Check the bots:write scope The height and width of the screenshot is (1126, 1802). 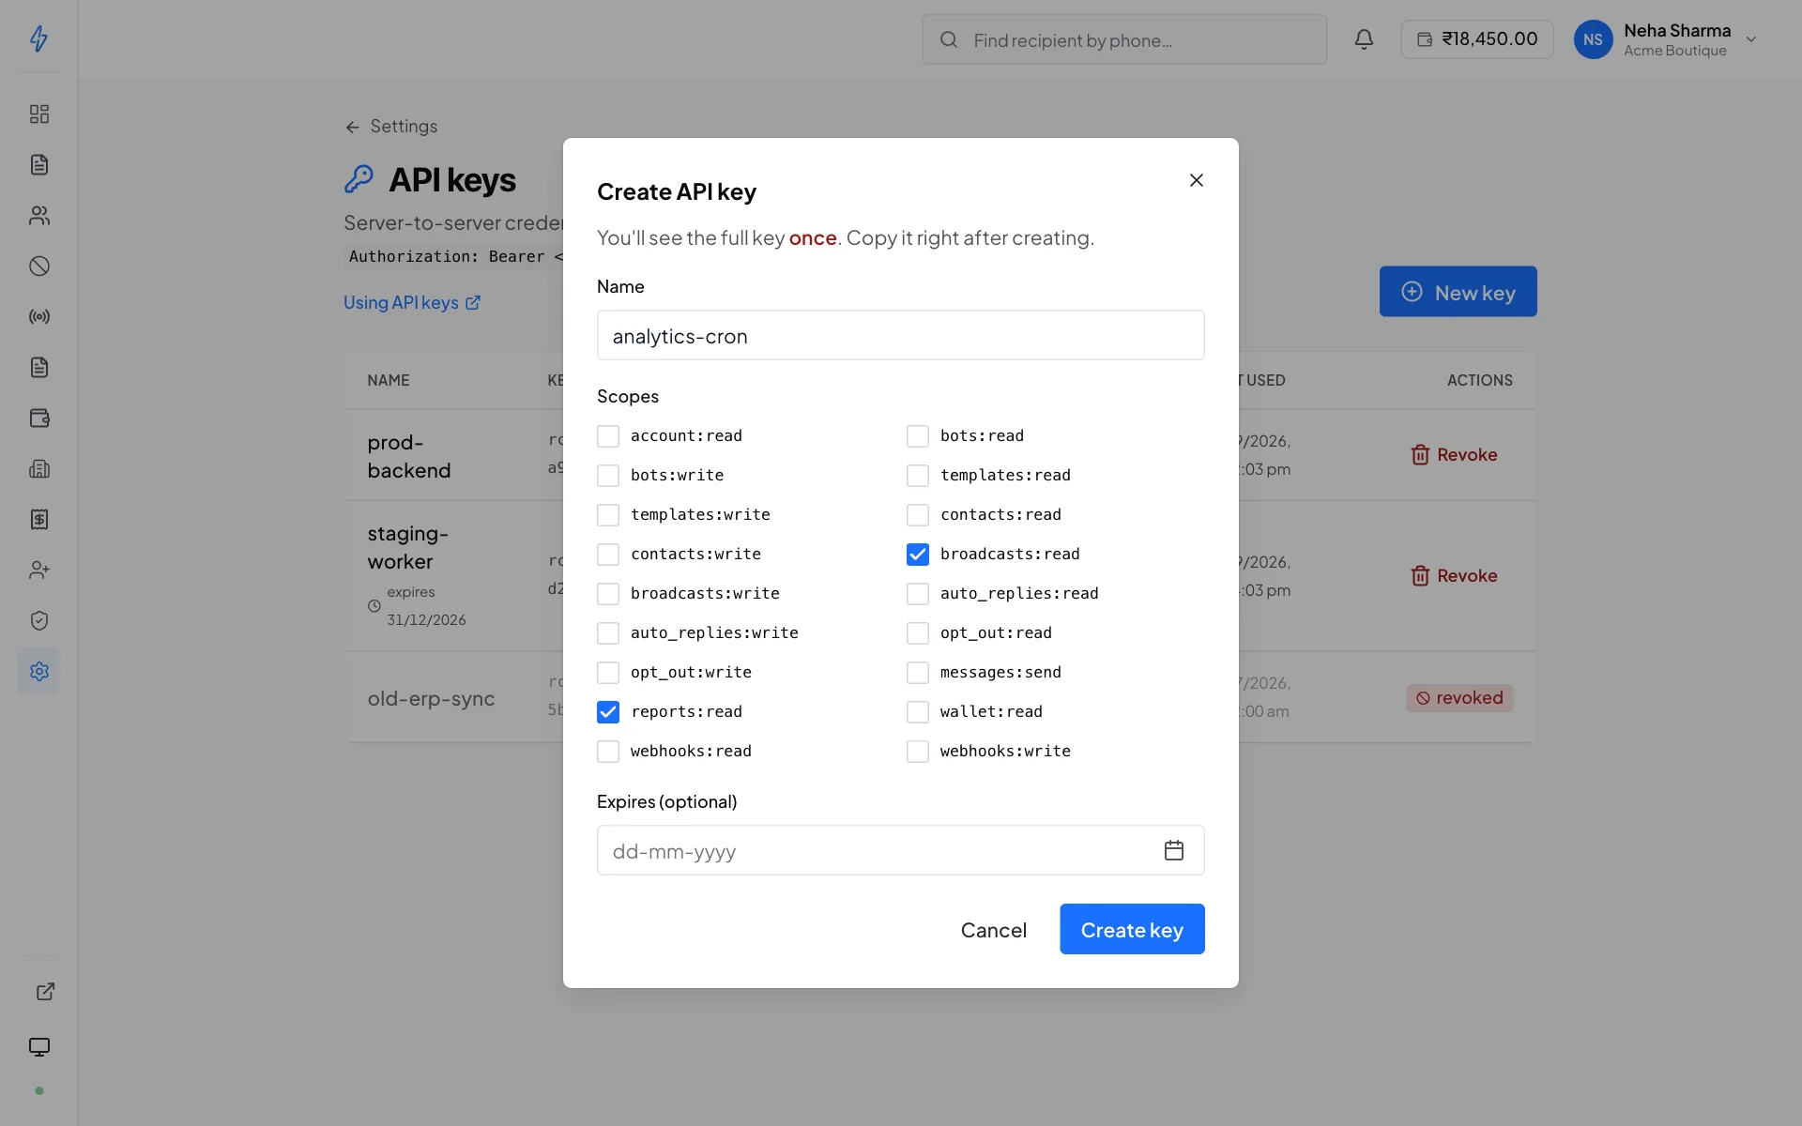(x=608, y=476)
